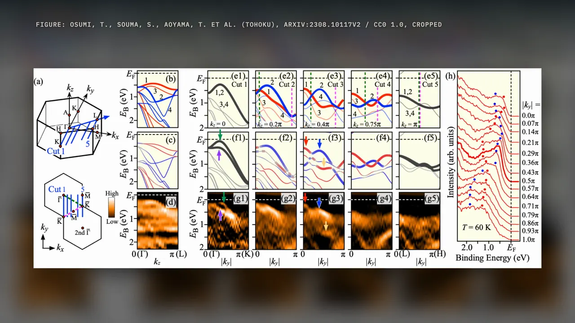Image resolution: width=575 pixels, height=323 pixels.
Task: Click the (f5) calculated band panel
Action: 420,160
